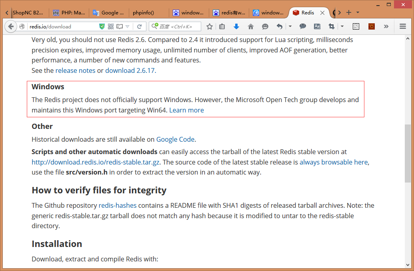Screen dimensions: 414x271
Task: Open the downloads arrow icon
Action: point(236,26)
